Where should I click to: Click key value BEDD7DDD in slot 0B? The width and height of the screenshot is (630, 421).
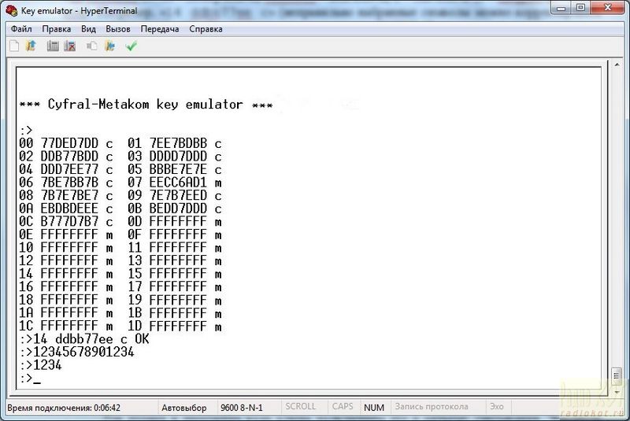pyautogui.click(x=178, y=209)
